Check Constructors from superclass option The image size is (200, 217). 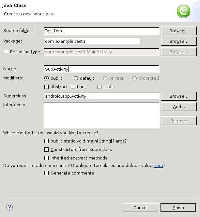[x=46, y=150]
